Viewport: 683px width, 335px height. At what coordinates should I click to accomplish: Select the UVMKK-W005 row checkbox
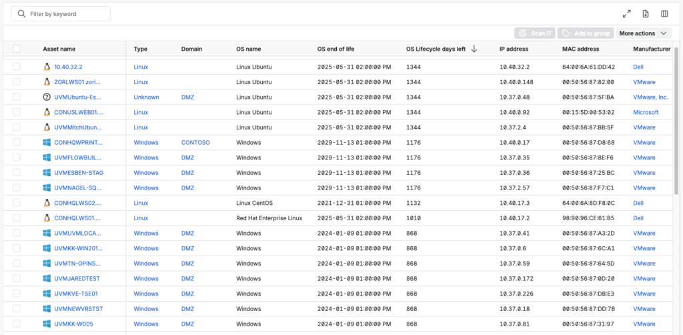[17, 324]
